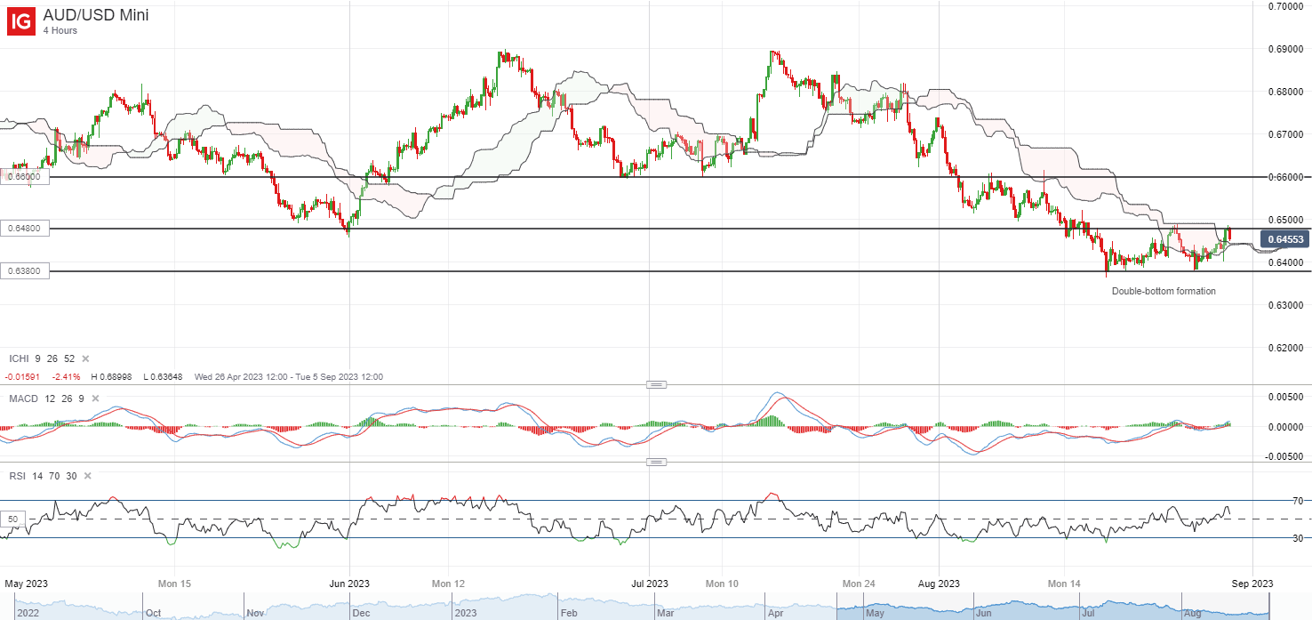Open the ICHI 9 26 52 indicator settings
The height and width of the screenshot is (620, 1312).
coord(42,358)
